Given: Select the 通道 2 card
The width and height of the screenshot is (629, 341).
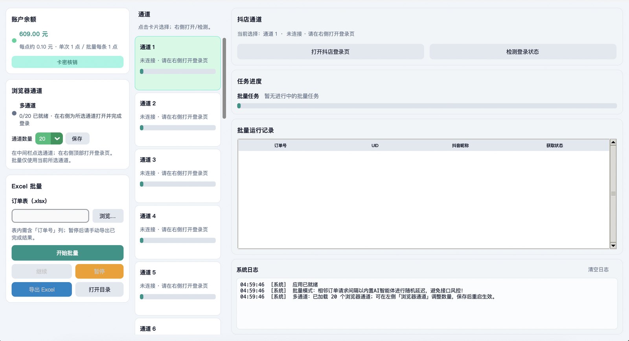Looking at the screenshot, I should [178, 119].
